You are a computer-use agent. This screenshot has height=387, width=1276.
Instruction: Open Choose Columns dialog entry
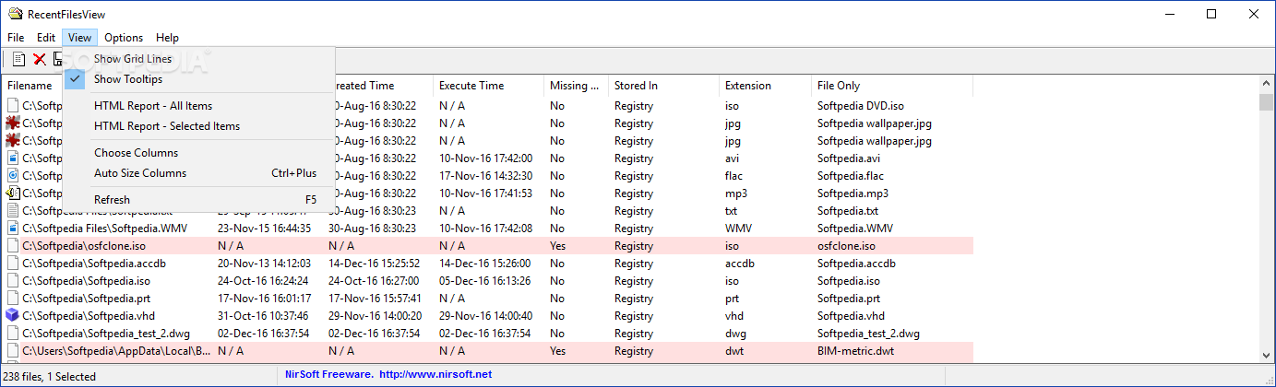pos(198,153)
